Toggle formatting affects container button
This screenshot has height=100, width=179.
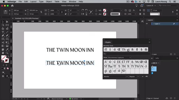3,65
